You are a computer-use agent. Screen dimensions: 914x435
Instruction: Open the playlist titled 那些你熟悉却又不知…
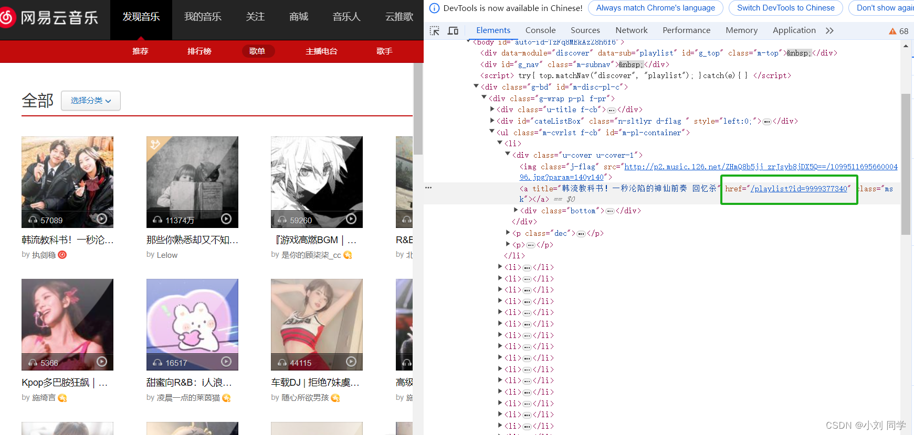tap(192, 240)
